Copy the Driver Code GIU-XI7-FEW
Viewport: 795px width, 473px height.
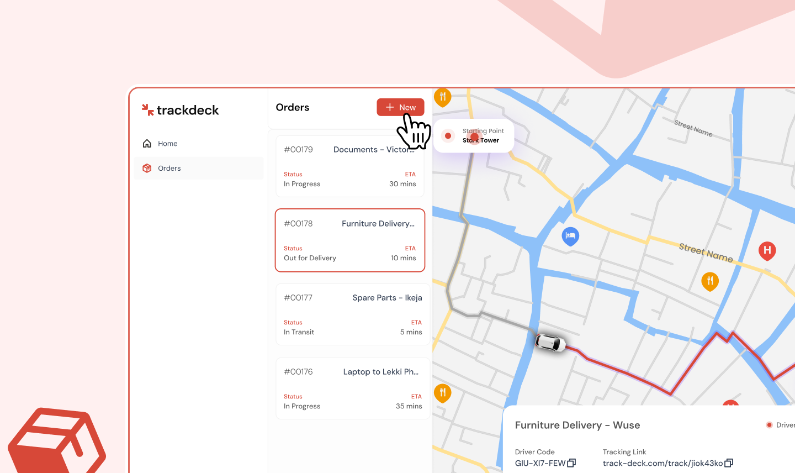click(571, 463)
